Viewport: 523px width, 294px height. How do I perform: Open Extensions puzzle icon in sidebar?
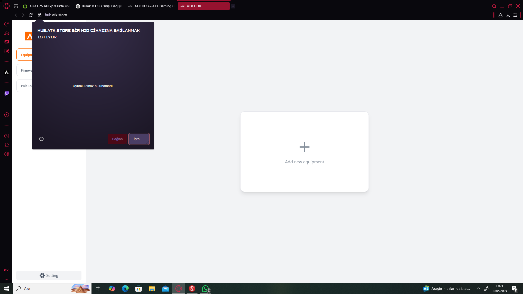click(7, 145)
